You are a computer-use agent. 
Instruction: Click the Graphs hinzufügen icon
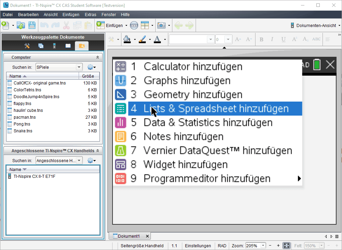121,80
